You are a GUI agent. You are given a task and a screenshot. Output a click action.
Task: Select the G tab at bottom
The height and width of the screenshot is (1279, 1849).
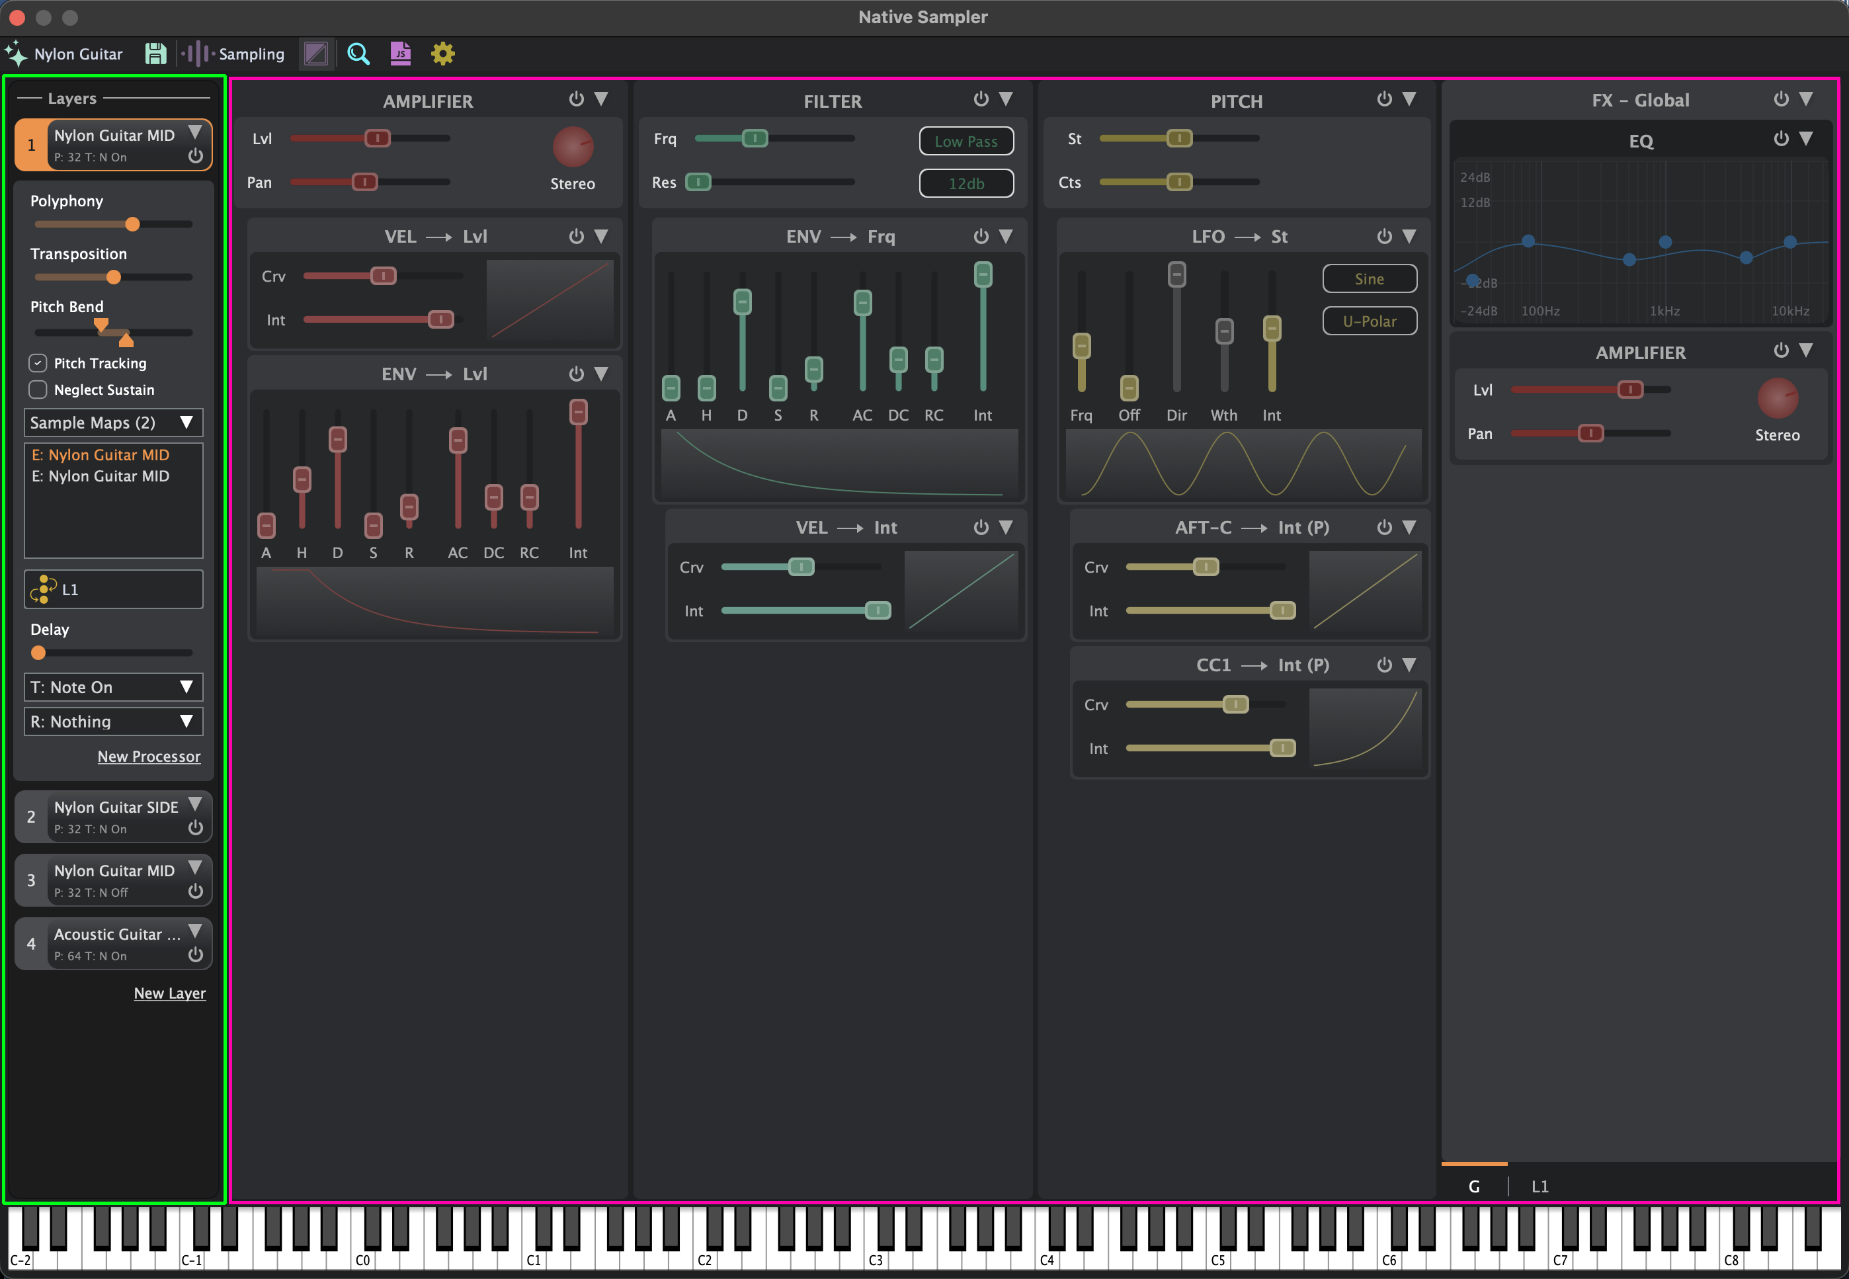pos(1473,1186)
